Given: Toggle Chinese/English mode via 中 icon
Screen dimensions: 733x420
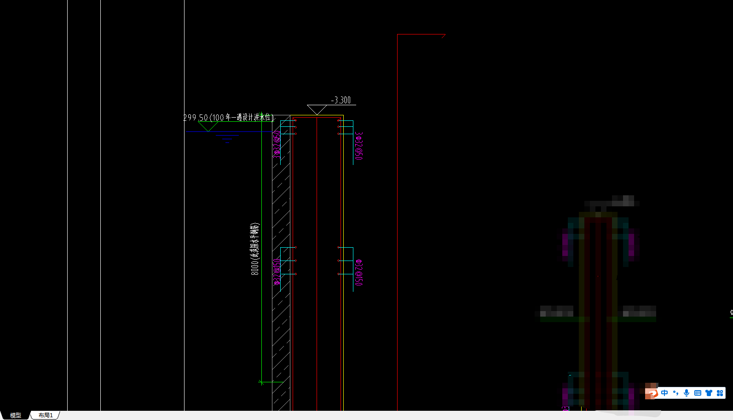Looking at the screenshot, I should click(664, 393).
